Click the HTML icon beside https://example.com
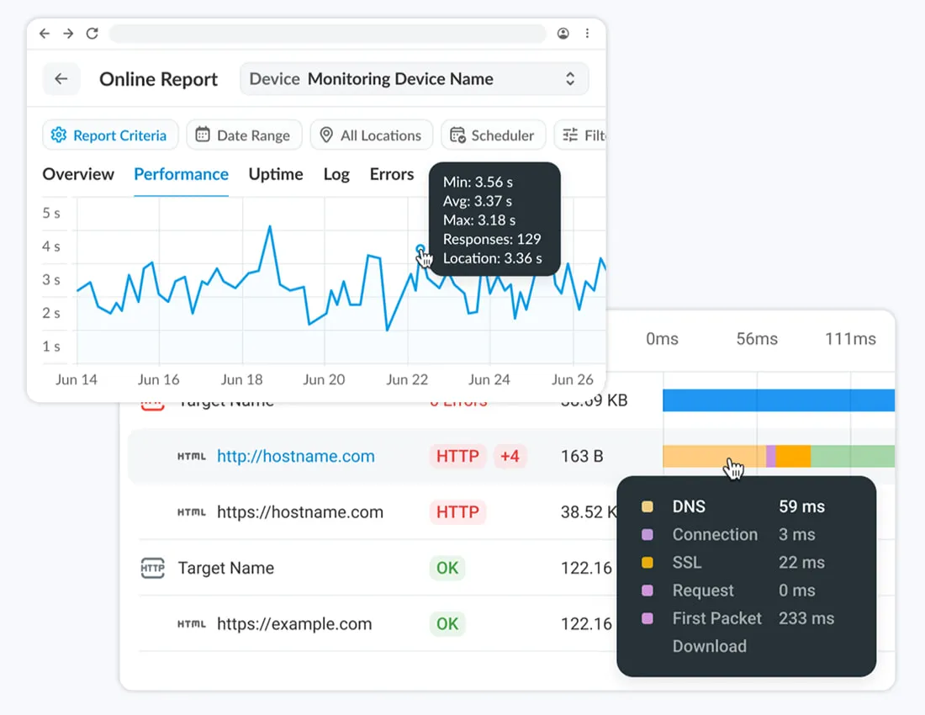This screenshot has height=715, width=925. click(191, 624)
